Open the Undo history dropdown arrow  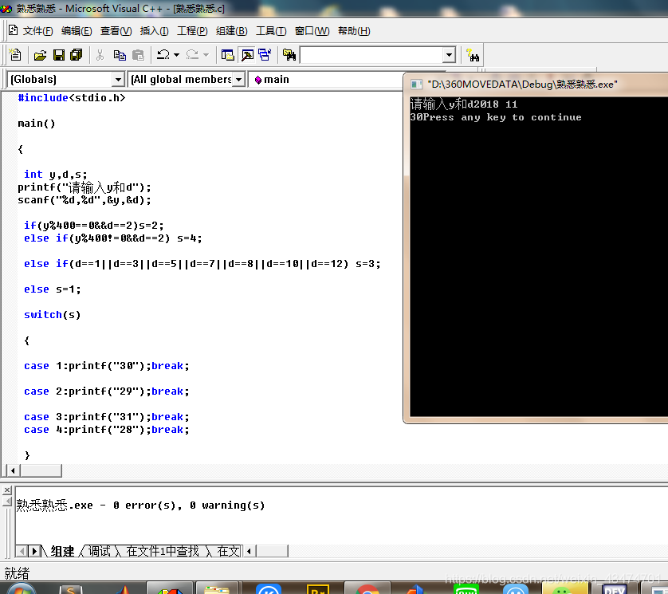(176, 55)
